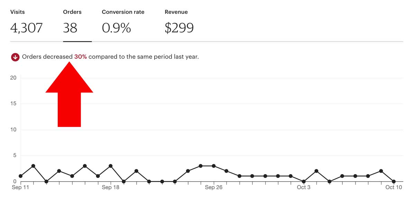This screenshot has width=415, height=201.
Task: Select the Oct 3 data point
Action: [304, 181]
